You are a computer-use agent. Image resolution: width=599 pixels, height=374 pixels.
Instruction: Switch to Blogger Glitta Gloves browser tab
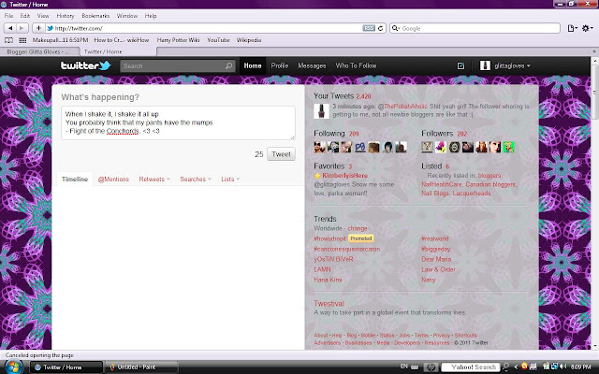39,51
